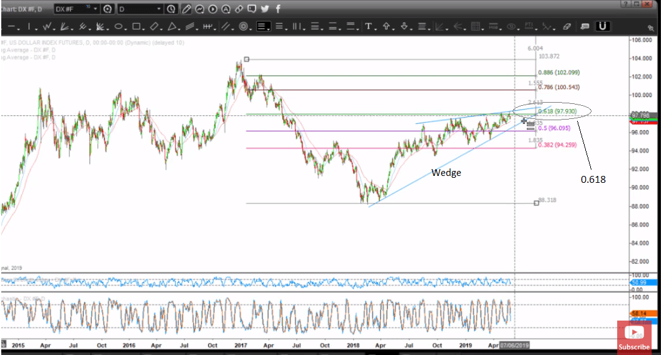Click the 07/06/2019 date marker on time axis

[514, 345]
